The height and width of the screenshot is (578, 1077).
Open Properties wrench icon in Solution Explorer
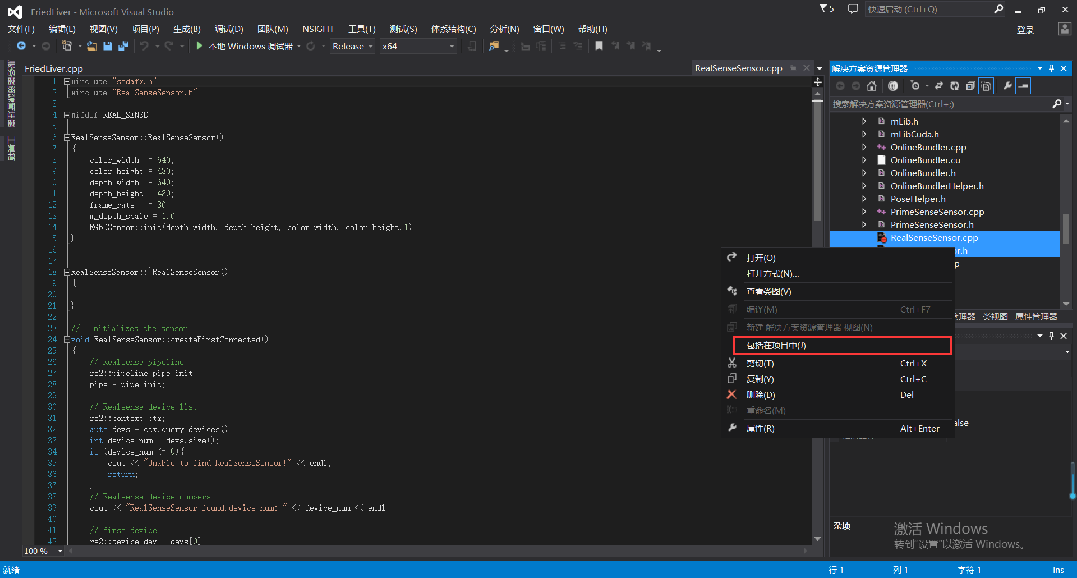(1007, 86)
